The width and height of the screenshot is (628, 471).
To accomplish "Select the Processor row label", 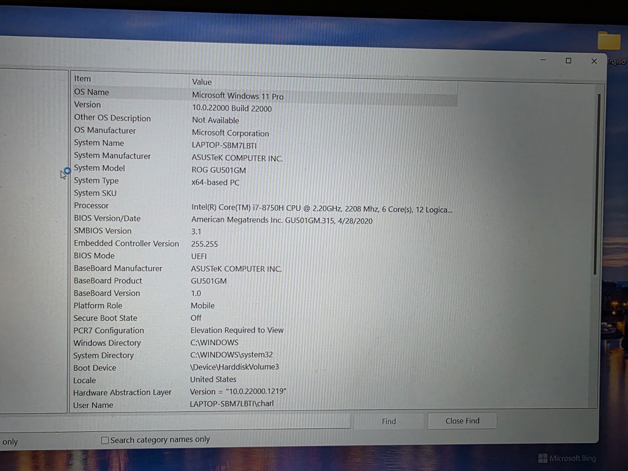I will (x=91, y=206).
